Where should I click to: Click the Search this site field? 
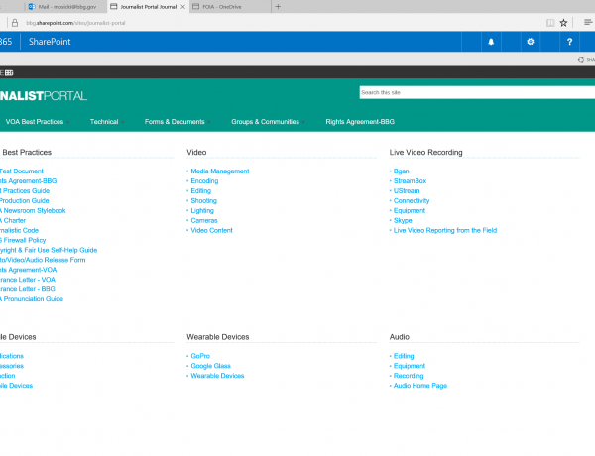point(477,92)
